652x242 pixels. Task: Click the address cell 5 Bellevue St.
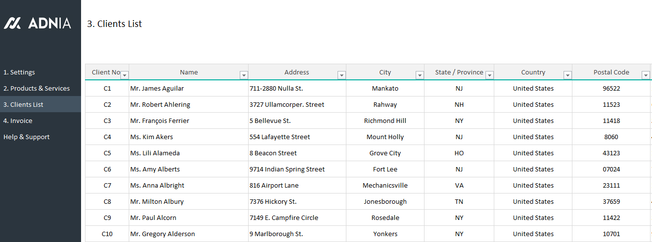270,121
